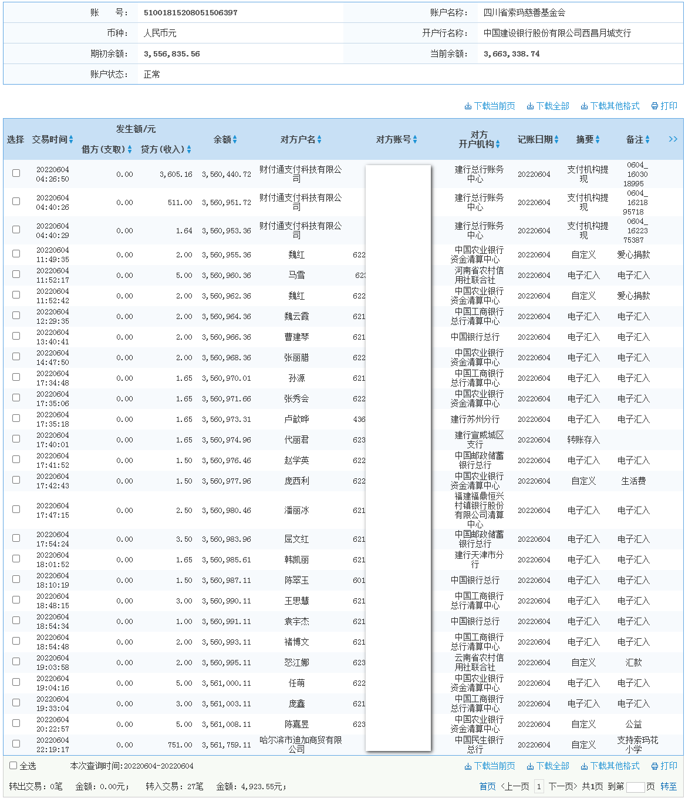Viewport: 685px width, 798px height.
Task: Check the 04:26:50 transaction row
Action: pos(16,173)
